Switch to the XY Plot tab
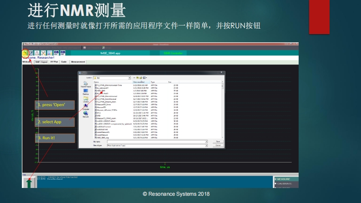Viewport: 361px width, 203px height. point(54,61)
